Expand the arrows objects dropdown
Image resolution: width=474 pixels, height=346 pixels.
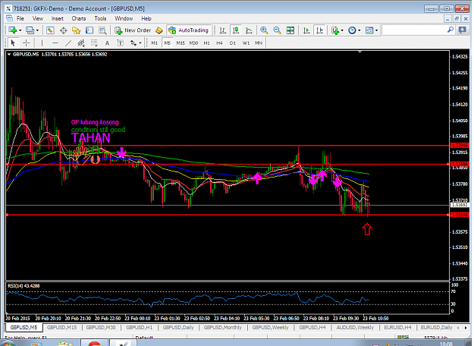point(140,43)
